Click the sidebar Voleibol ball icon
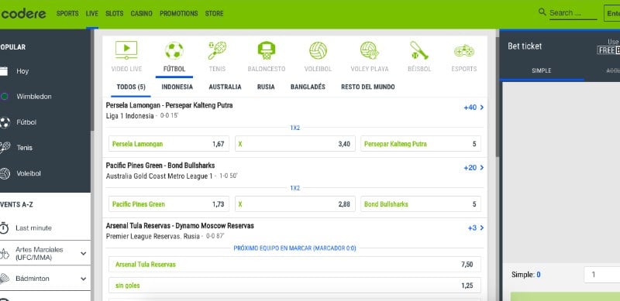This screenshot has height=301, width=620. (5, 173)
